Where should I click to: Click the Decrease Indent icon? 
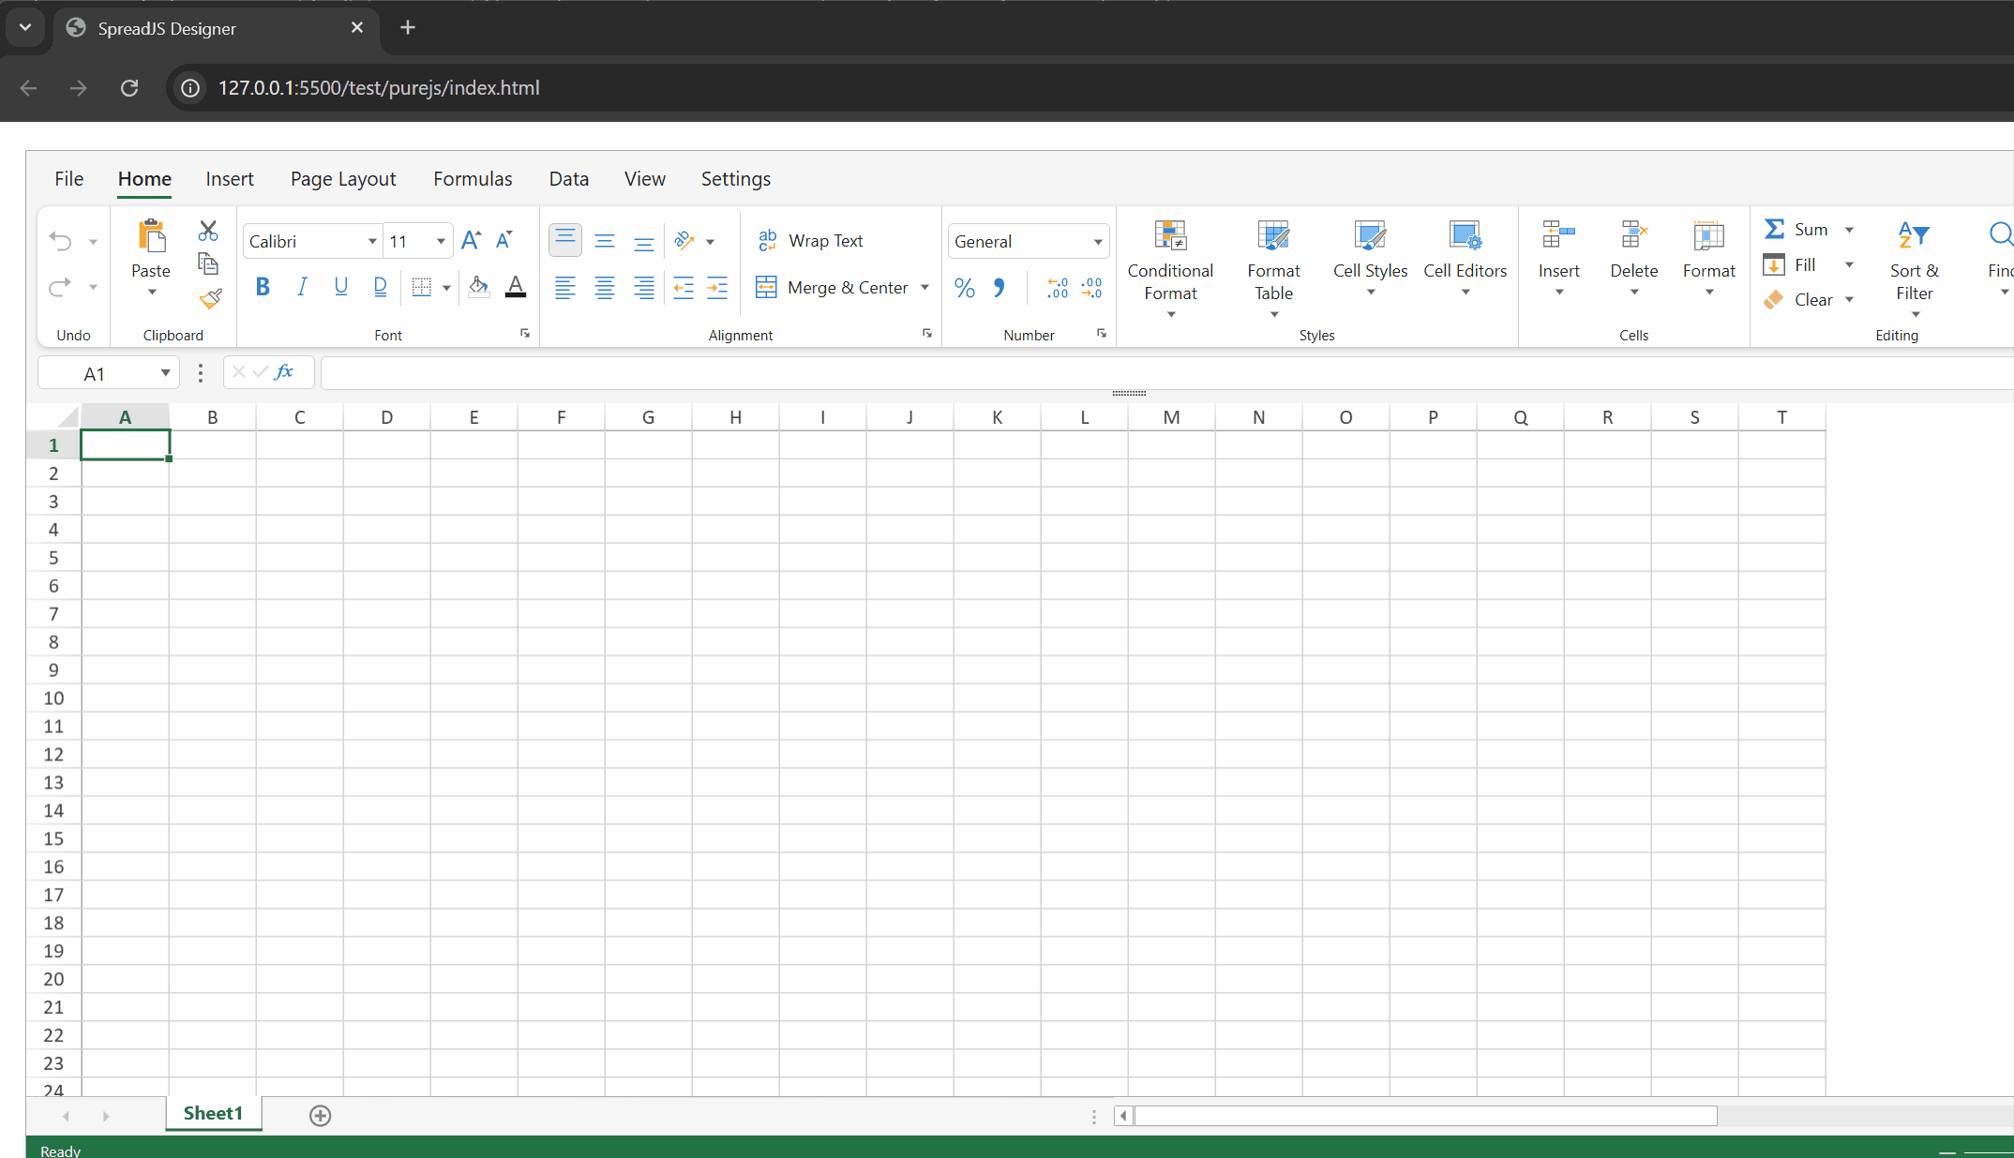pyautogui.click(x=684, y=288)
